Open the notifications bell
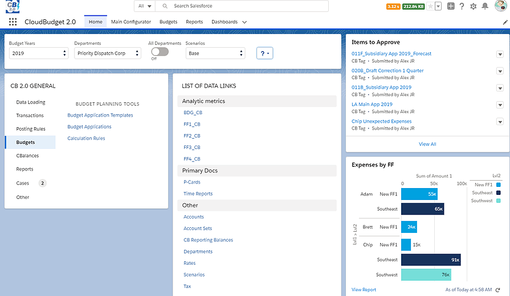 pos(485,6)
